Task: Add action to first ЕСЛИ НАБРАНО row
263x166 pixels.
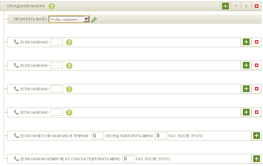Action: point(246,42)
